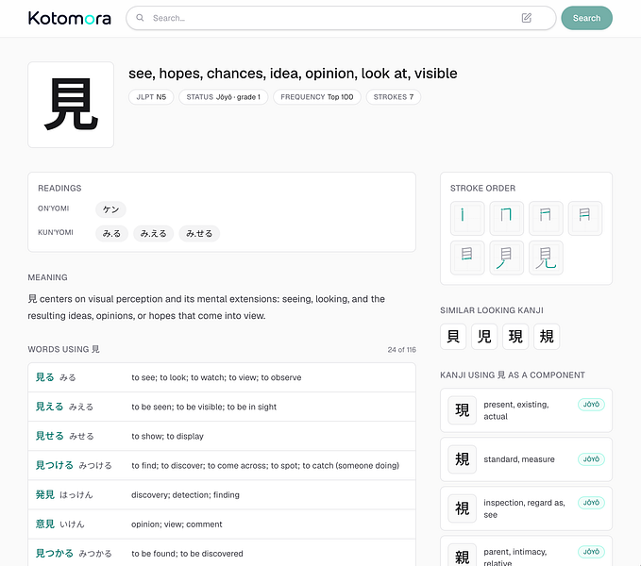The image size is (641, 566).
Task: Click the green Search button
Action: (586, 18)
